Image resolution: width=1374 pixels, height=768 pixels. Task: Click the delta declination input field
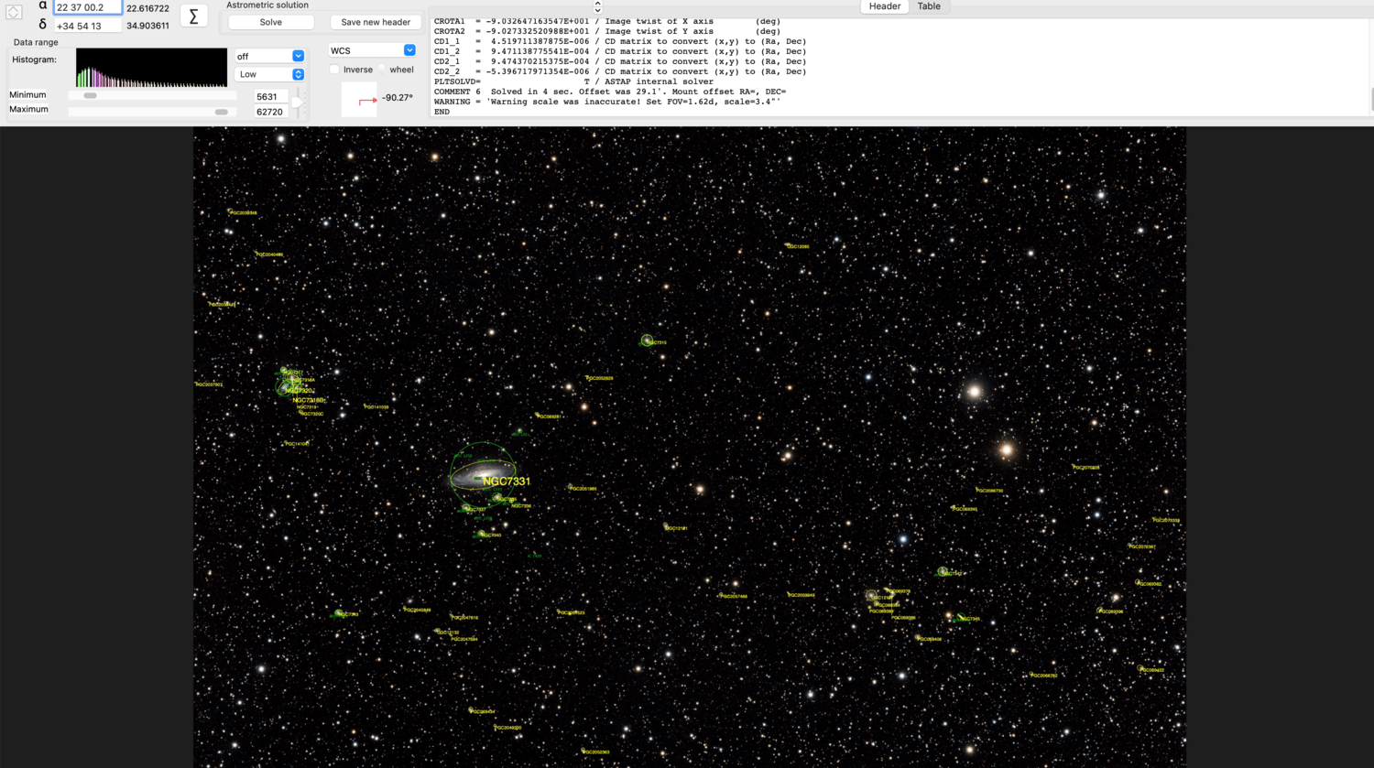click(87, 26)
